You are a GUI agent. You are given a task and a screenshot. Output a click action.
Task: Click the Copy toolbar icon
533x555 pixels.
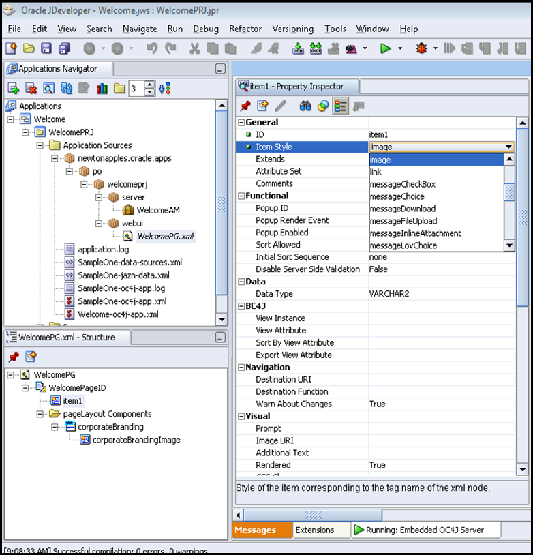(x=213, y=48)
